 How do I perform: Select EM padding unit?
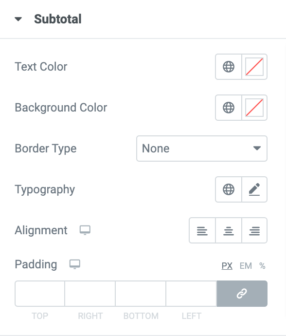point(246,266)
